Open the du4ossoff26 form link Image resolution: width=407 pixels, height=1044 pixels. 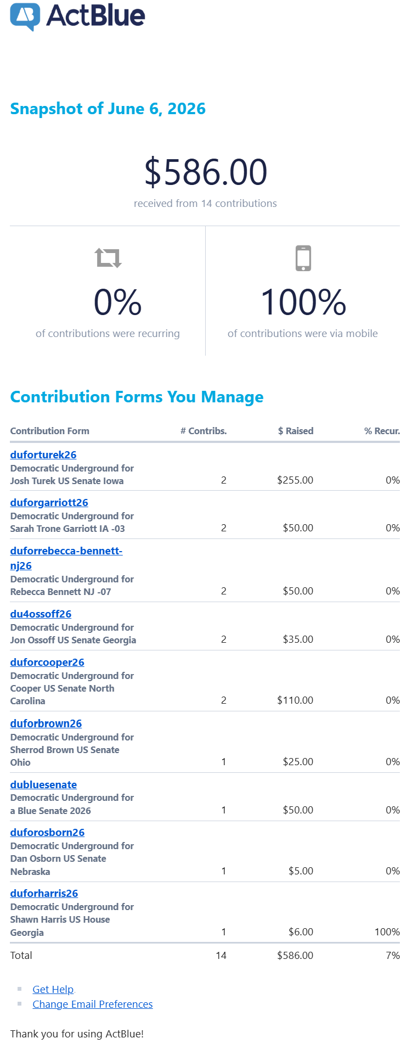click(x=41, y=614)
